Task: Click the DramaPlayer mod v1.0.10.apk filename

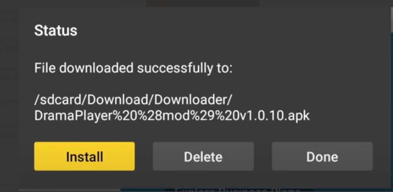Action: [172, 115]
